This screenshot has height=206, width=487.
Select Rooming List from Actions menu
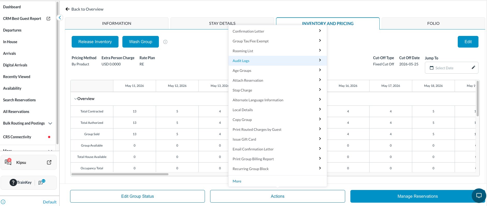(278, 51)
